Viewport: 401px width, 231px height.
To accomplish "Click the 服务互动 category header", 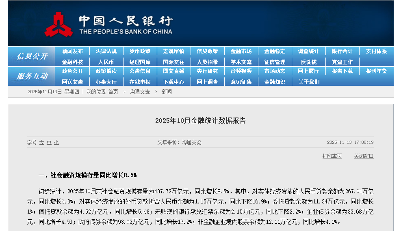I will [x=32, y=76].
